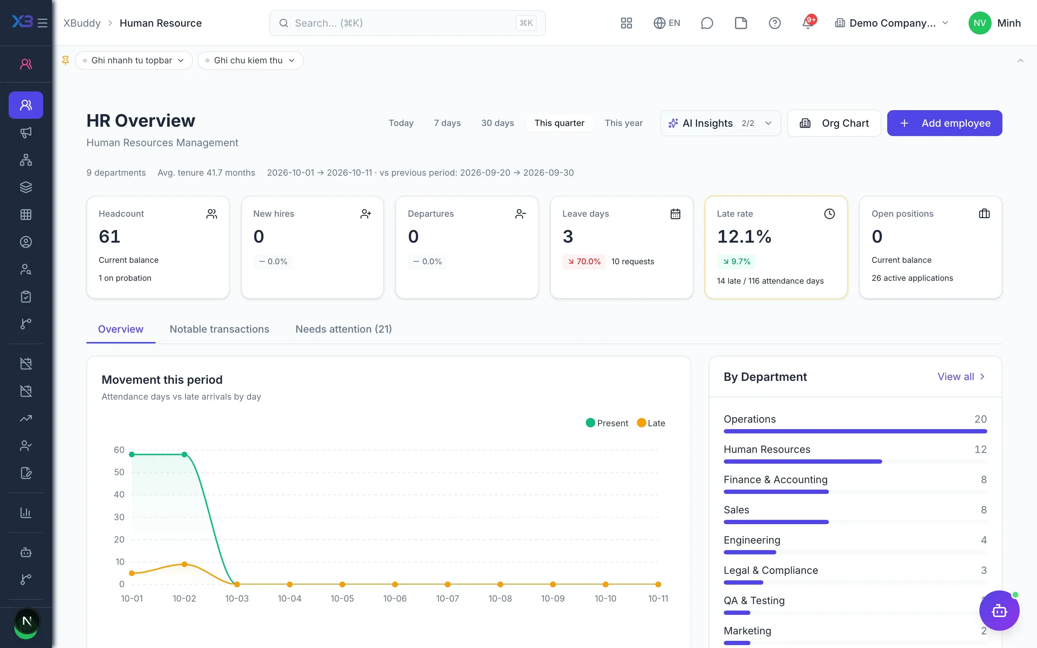Viewport: 1037px width, 648px height.
Task: Select the table grid icon in sidebar
Action: 26,215
